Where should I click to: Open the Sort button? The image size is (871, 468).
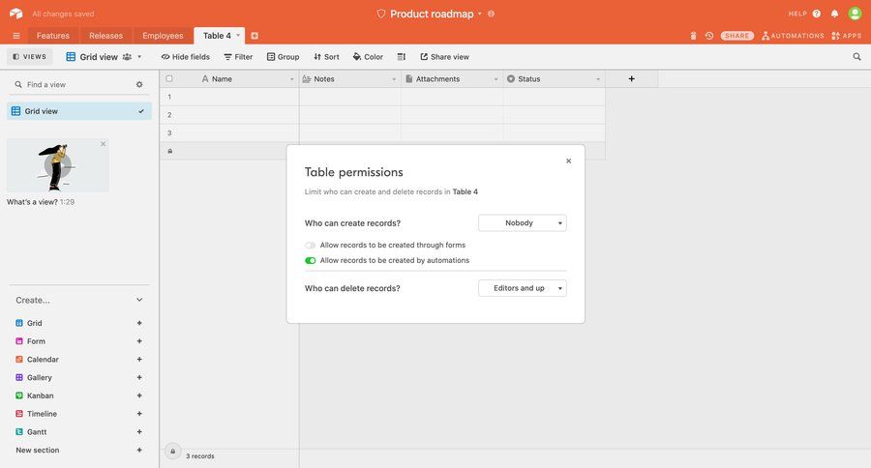point(327,57)
